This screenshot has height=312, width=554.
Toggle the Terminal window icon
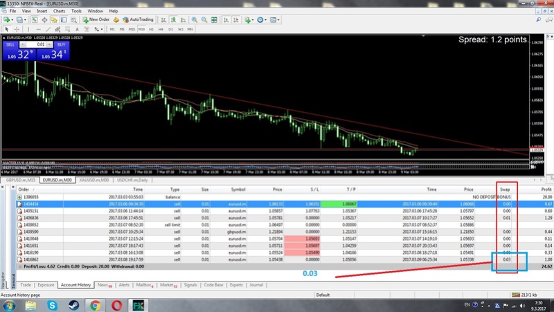pos(64,20)
